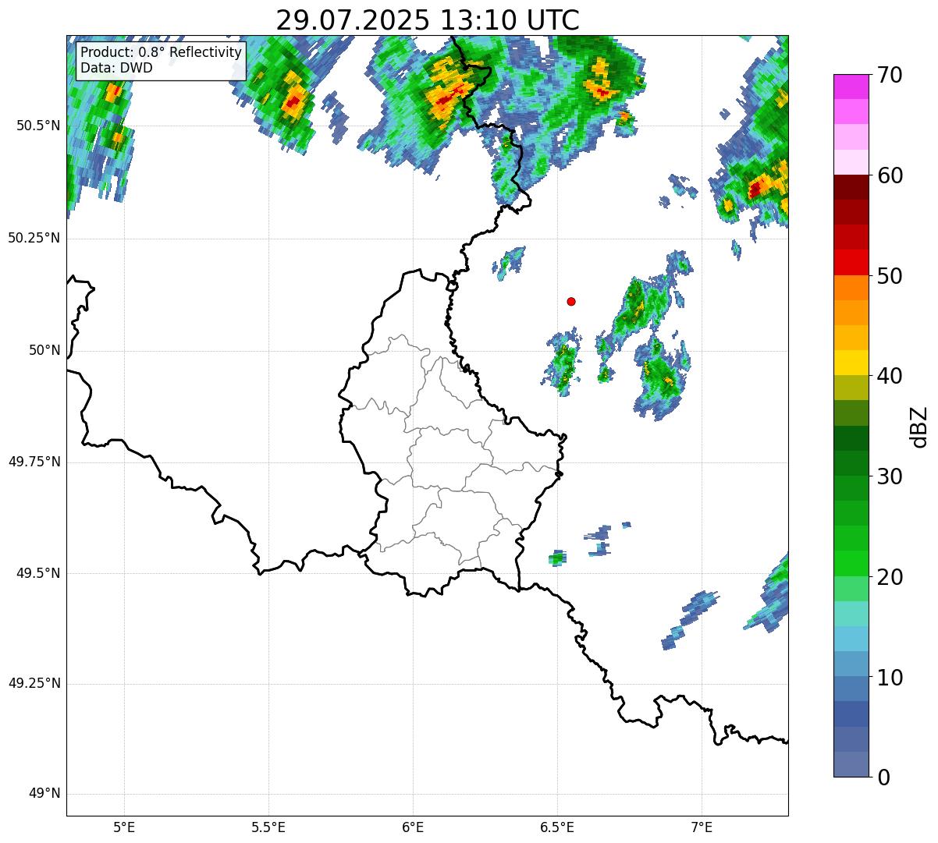Click the red location marker dot

click(571, 301)
